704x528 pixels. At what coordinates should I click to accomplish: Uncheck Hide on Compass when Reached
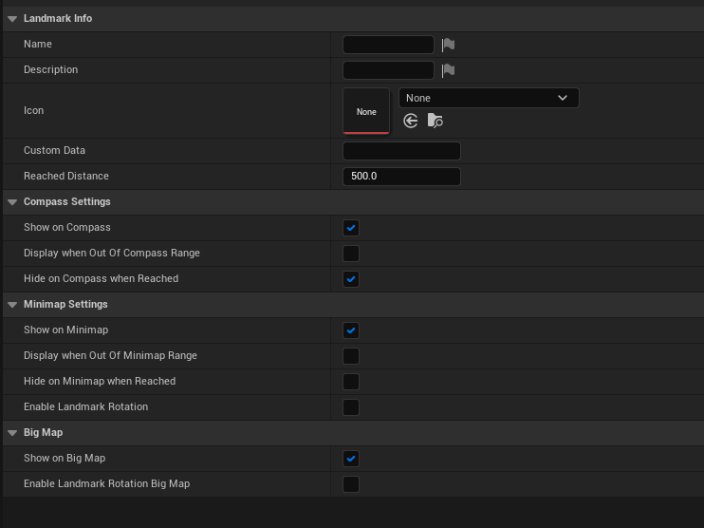click(351, 279)
